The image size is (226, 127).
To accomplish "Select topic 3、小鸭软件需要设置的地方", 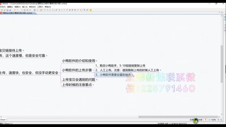I will [x=113, y=75].
